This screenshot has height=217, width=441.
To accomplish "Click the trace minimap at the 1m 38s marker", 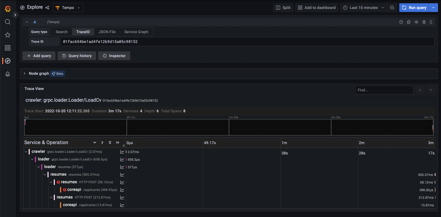I will [x=229, y=127].
